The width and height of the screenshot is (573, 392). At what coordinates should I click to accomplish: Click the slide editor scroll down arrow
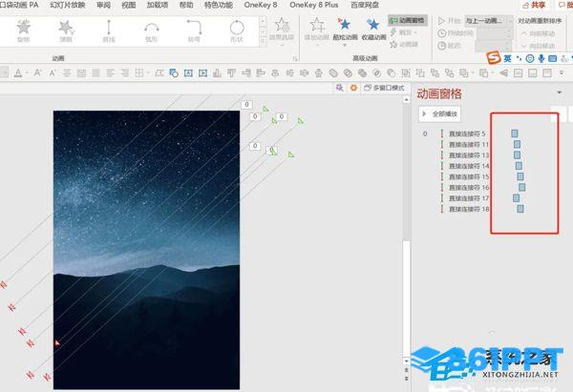click(x=407, y=361)
